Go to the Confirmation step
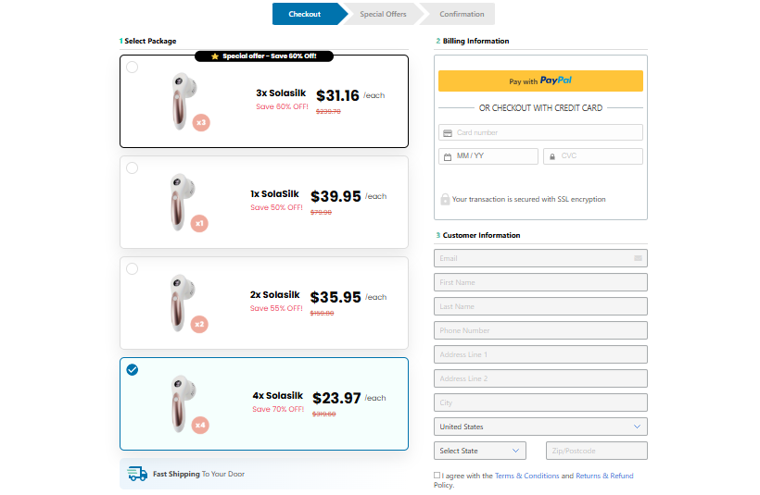This screenshot has height=495, width=760. pyautogui.click(x=462, y=14)
